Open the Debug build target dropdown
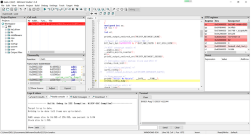This screenshot has width=251, height=135. click(138, 9)
